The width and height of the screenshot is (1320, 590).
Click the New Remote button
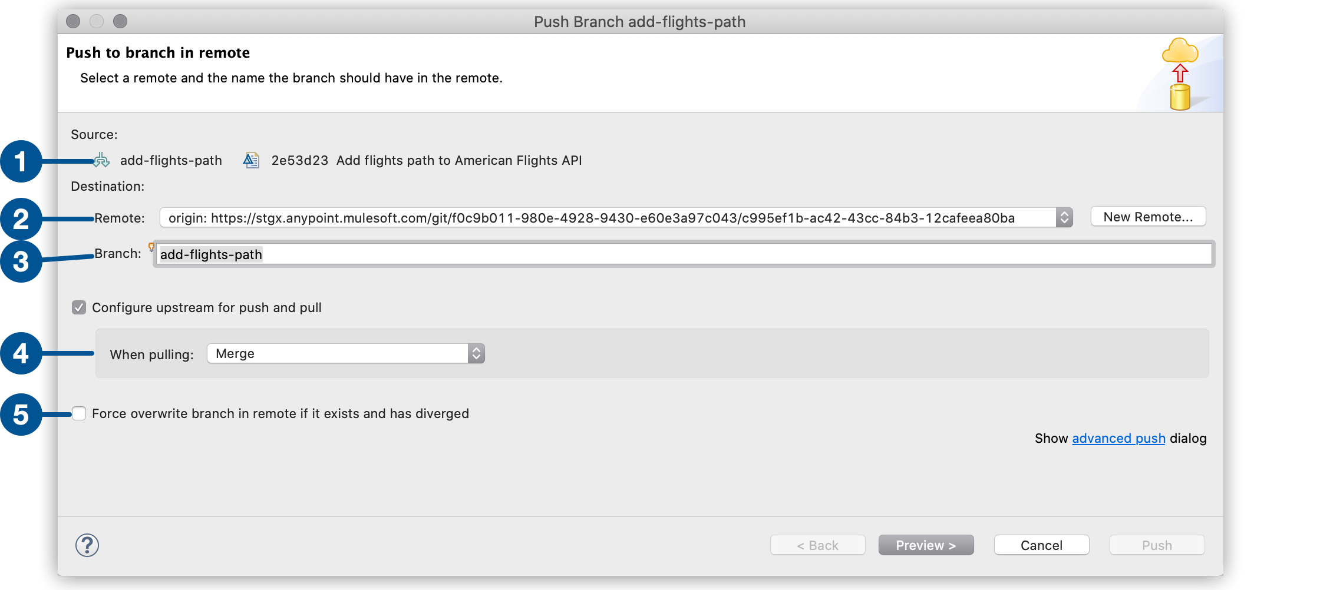point(1147,216)
